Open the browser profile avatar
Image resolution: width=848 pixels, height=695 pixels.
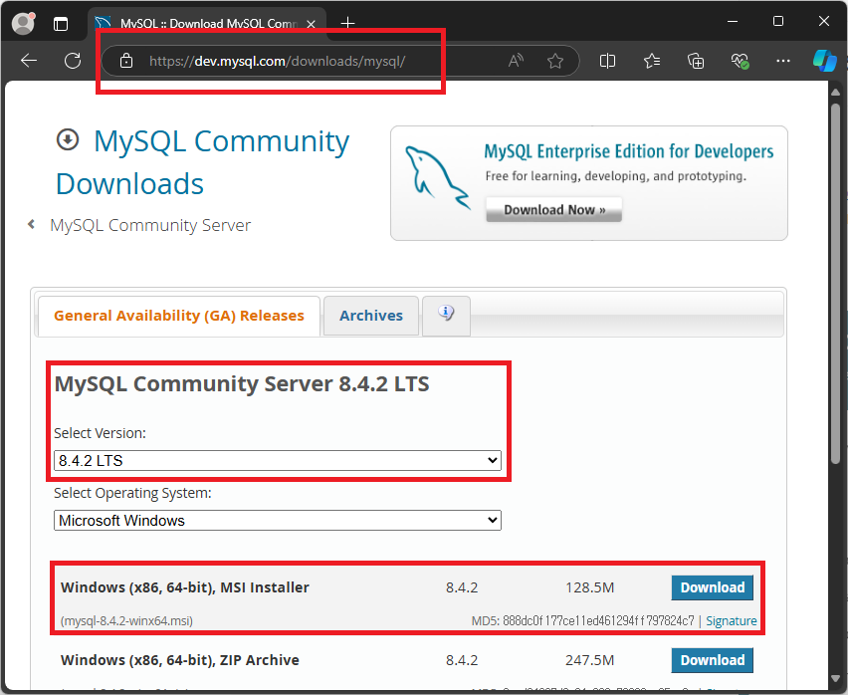pos(23,23)
